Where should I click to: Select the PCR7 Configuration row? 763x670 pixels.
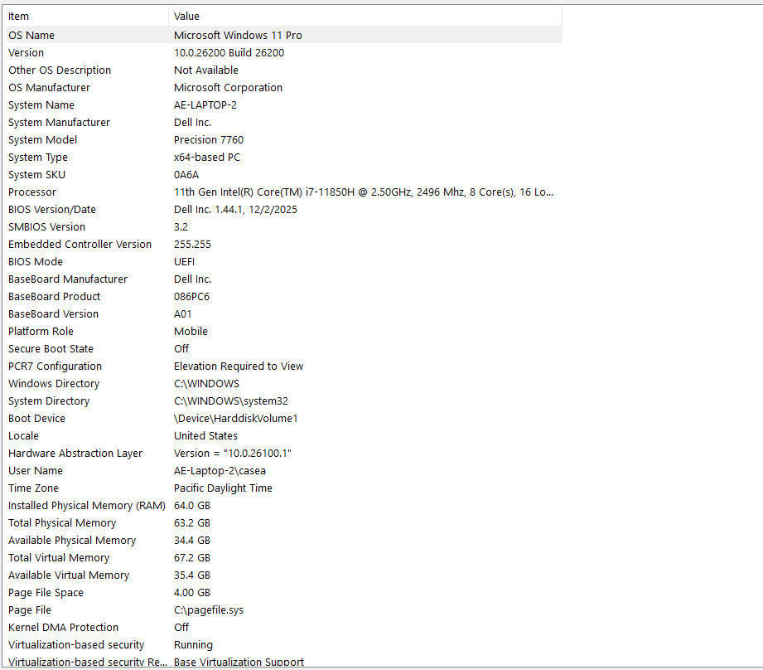click(283, 367)
